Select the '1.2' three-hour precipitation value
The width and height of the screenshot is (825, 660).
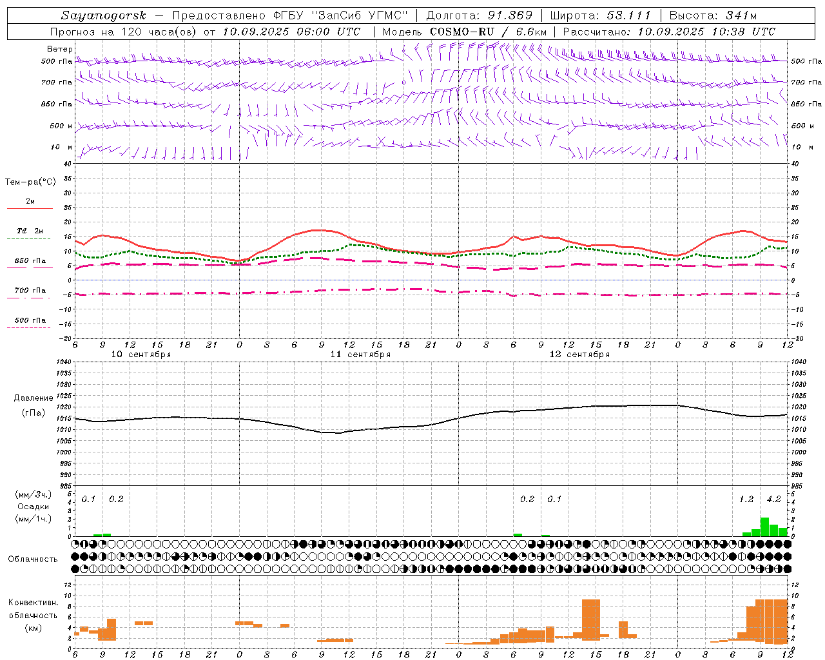746,500
